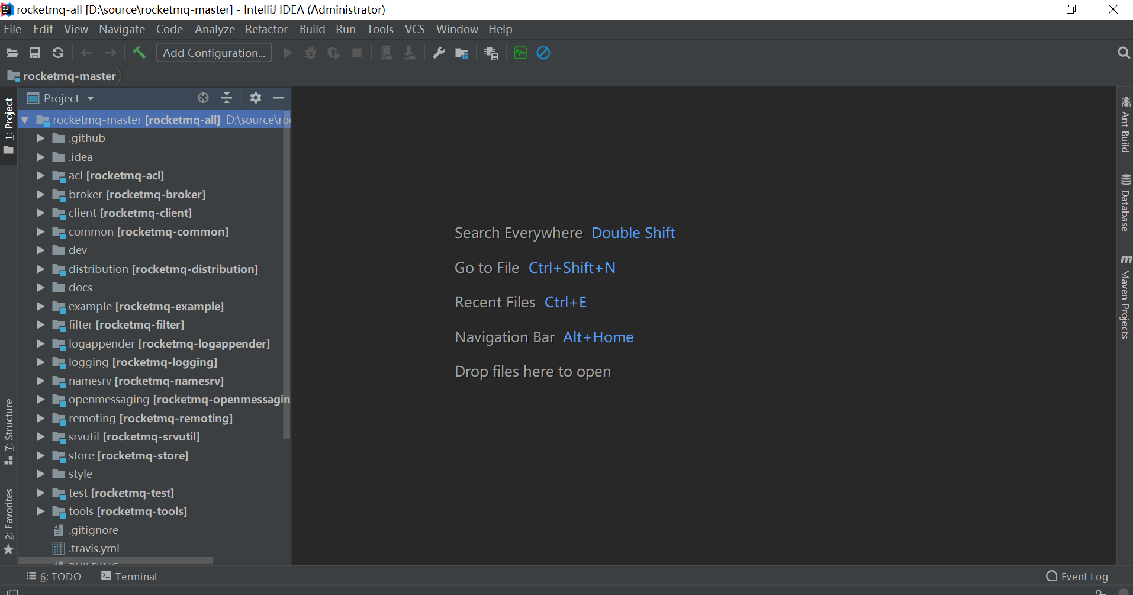Open the Tools menu
Viewport: 1133px width, 595px height.
click(x=380, y=29)
